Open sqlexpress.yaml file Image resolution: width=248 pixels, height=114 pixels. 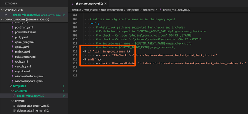25,57
